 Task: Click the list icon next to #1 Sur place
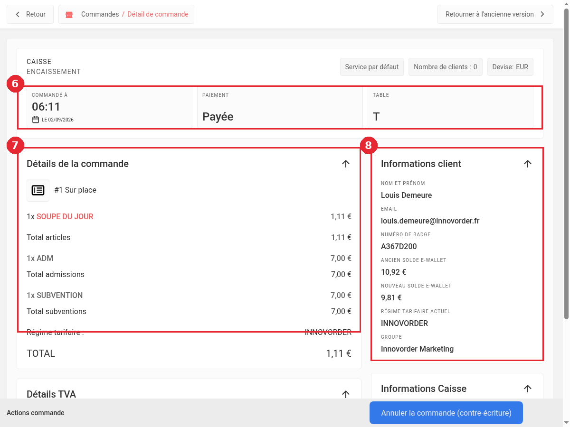pos(38,190)
